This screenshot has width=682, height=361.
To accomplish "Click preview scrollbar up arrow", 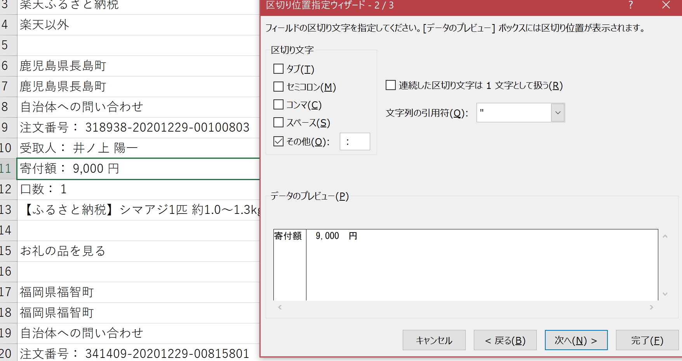I will pyautogui.click(x=665, y=236).
